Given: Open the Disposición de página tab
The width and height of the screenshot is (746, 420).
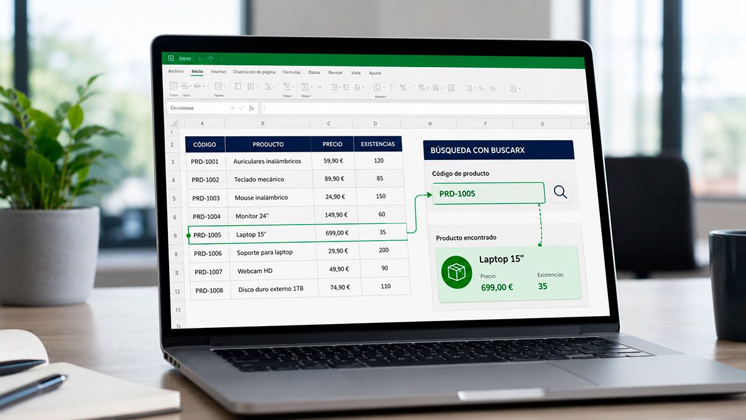Looking at the screenshot, I should [x=254, y=72].
